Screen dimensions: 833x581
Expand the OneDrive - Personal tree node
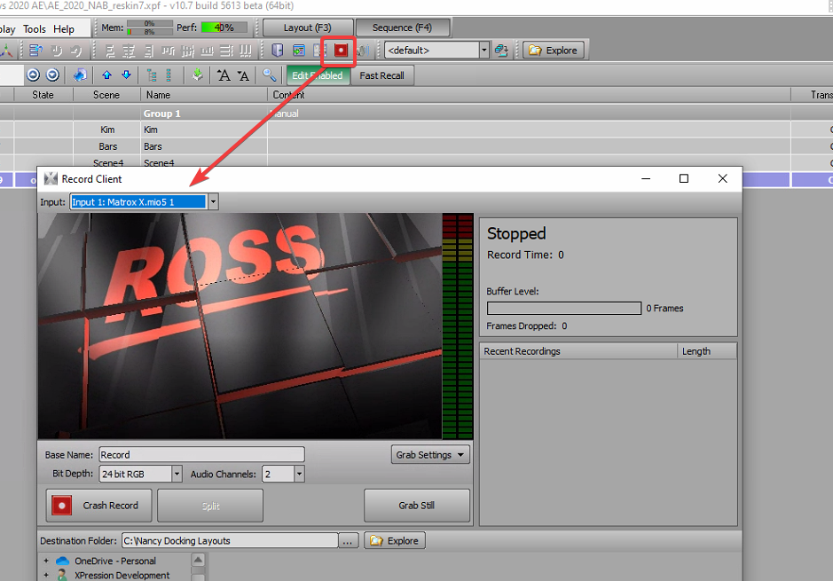point(46,561)
